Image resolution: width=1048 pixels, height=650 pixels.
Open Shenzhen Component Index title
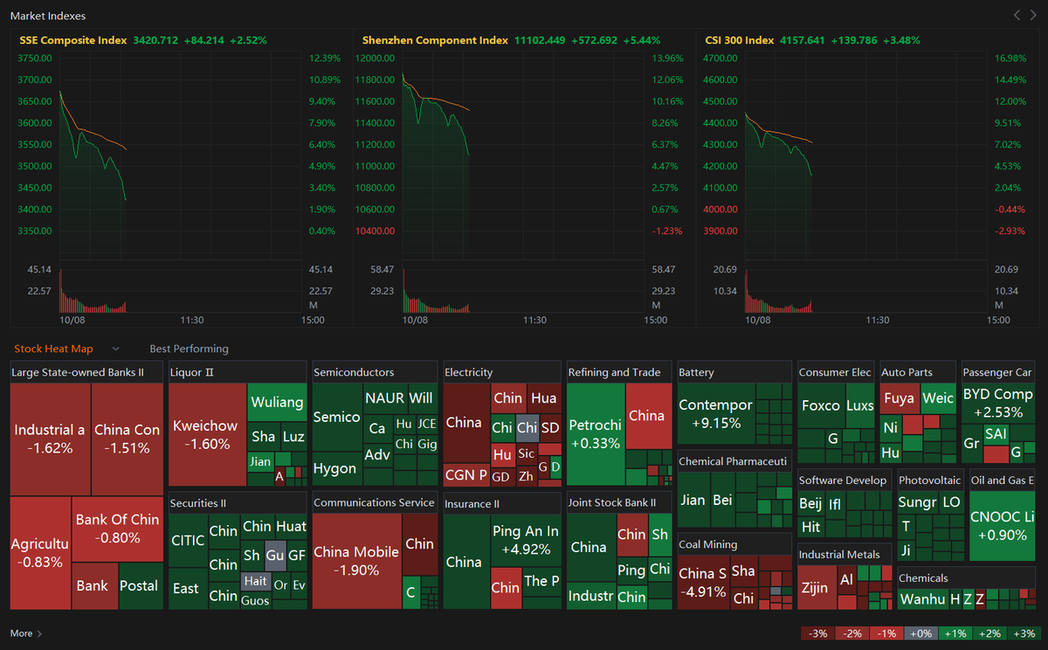[x=435, y=40]
